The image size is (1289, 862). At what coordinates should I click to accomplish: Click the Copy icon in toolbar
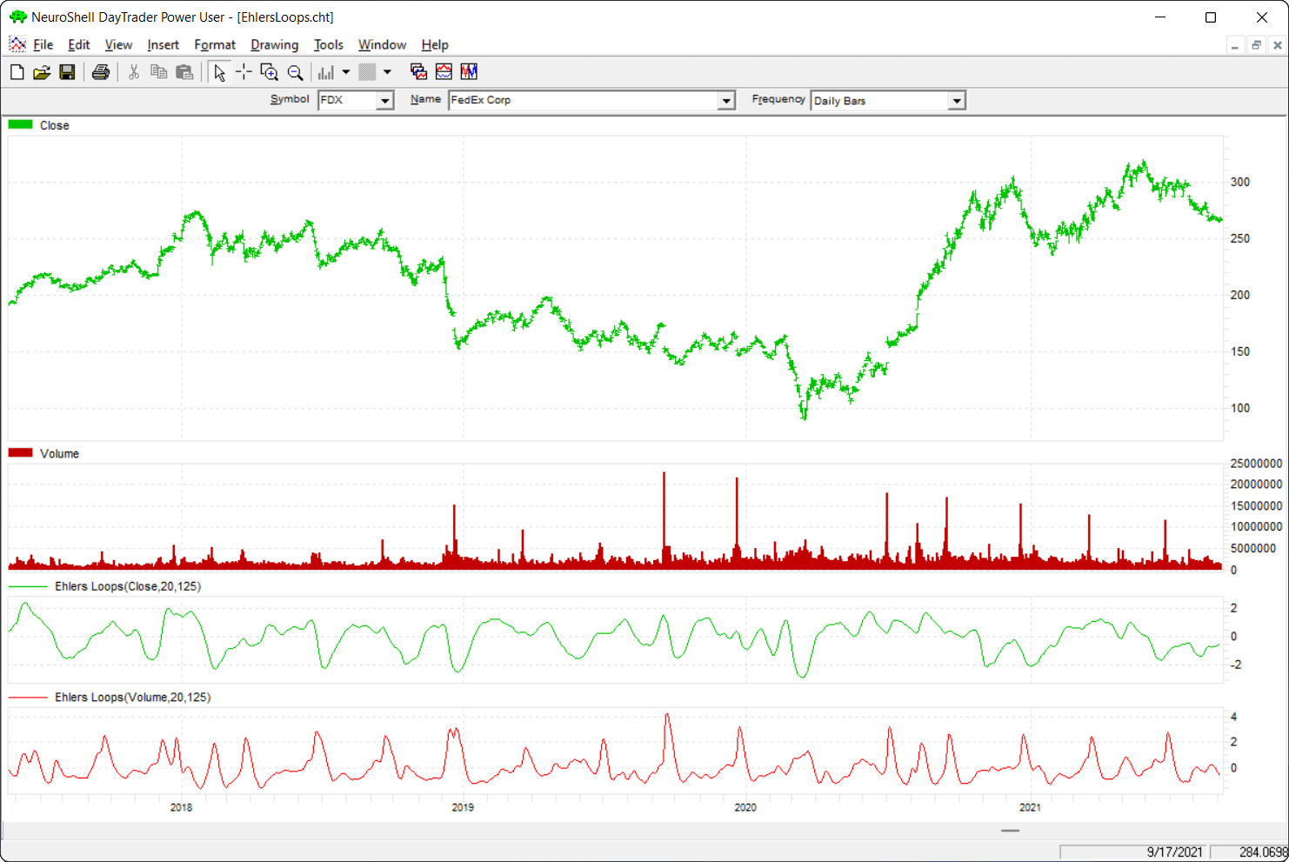point(158,72)
